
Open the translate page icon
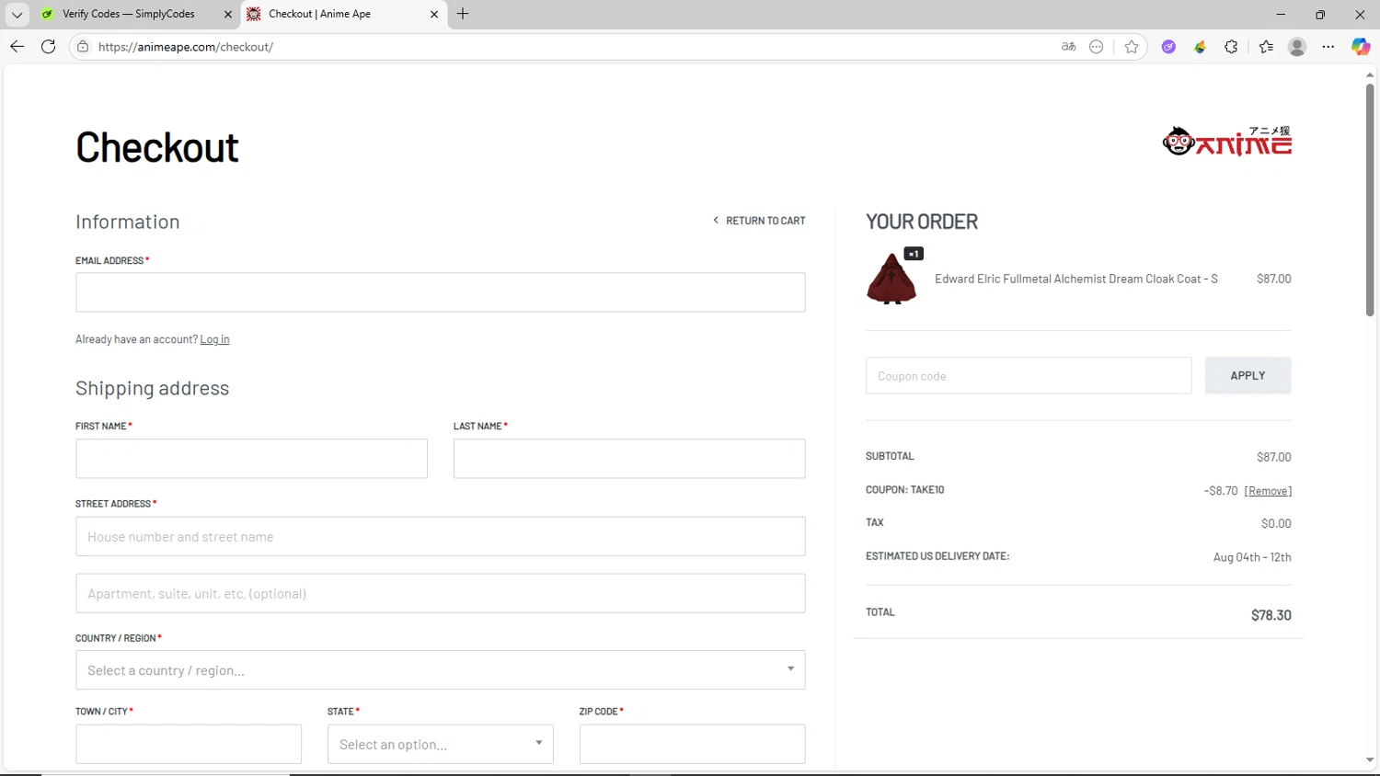point(1068,47)
